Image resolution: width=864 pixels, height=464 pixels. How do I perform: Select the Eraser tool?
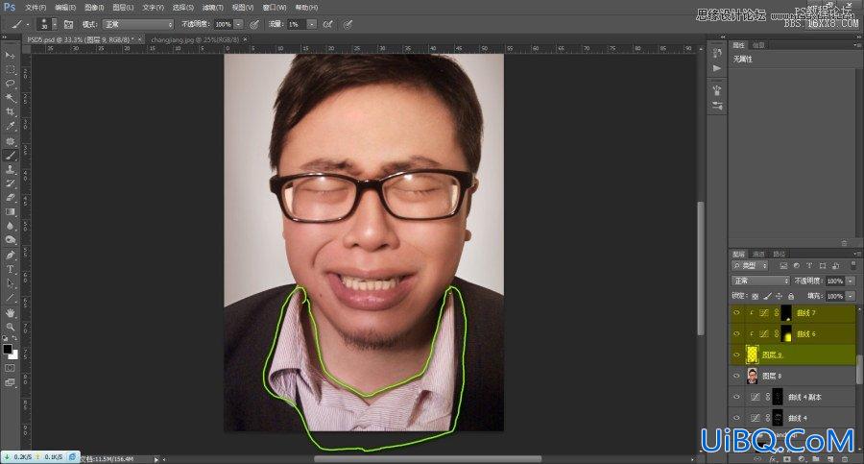10,198
